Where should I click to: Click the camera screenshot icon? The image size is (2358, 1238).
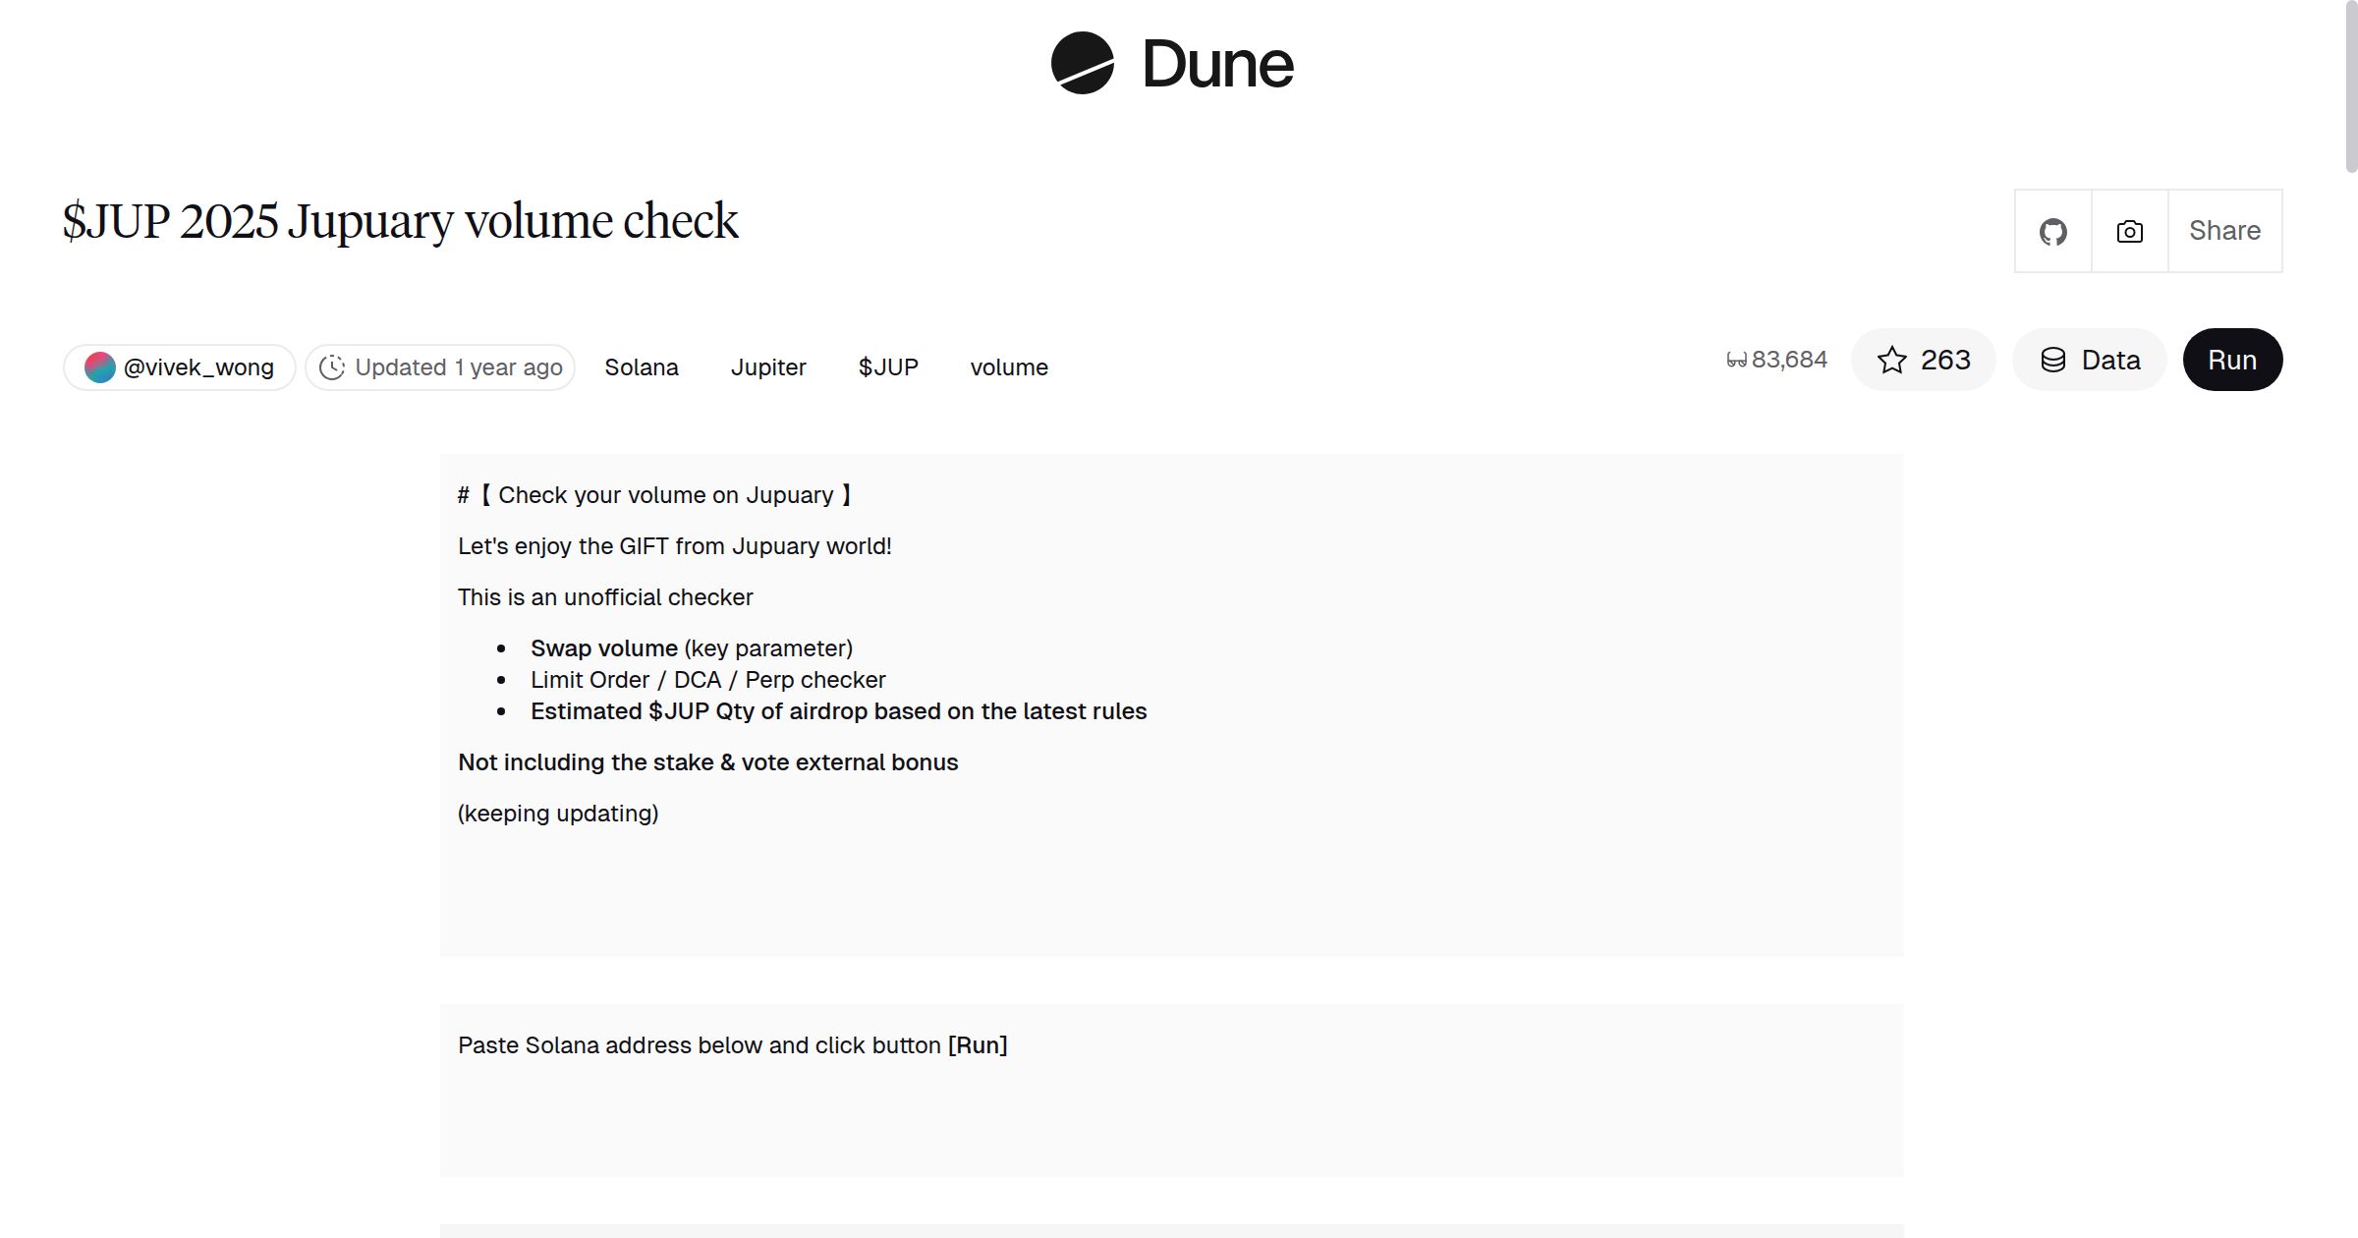pyautogui.click(x=2128, y=231)
